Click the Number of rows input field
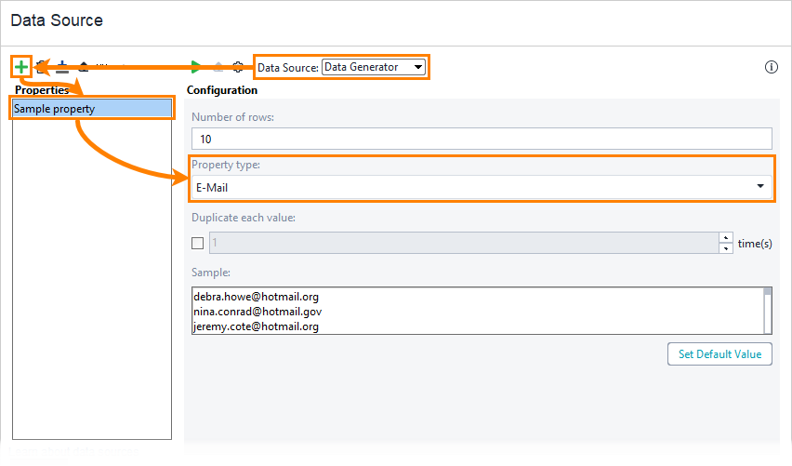Image resolution: width=792 pixels, height=466 pixels. (482, 139)
